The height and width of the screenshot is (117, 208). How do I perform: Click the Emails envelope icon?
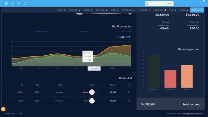pos(64,10)
